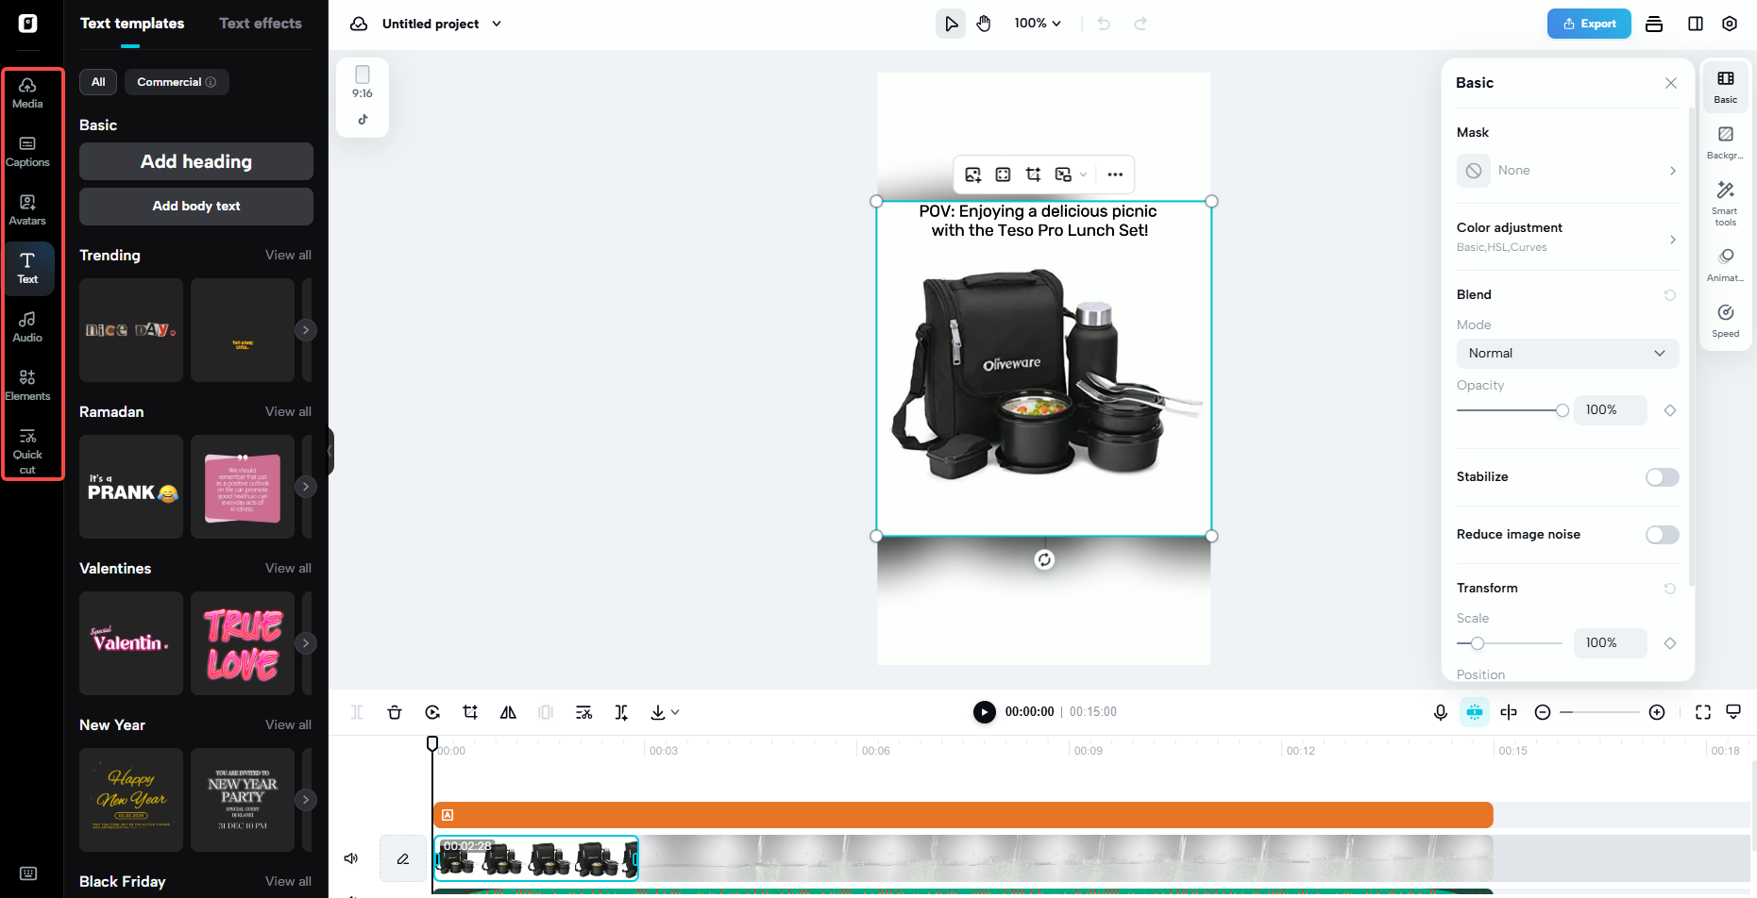The width and height of the screenshot is (1757, 898).
Task: Select the orange text clip on timeline
Action: coord(963,815)
